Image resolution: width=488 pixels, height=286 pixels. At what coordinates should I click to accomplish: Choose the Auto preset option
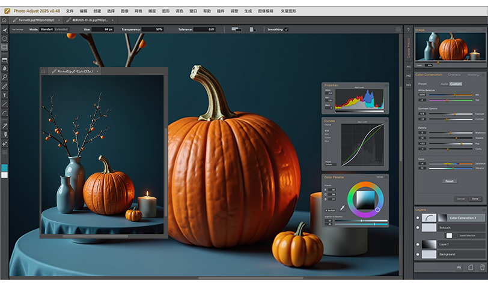click(444, 84)
